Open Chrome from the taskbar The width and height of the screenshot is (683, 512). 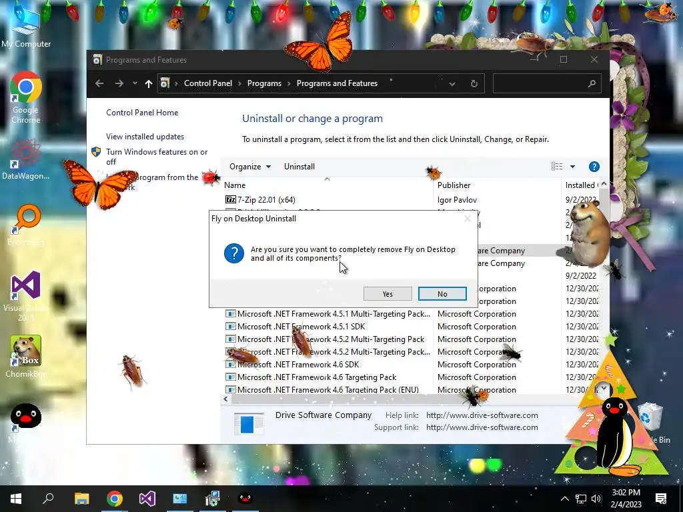(115, 499)
